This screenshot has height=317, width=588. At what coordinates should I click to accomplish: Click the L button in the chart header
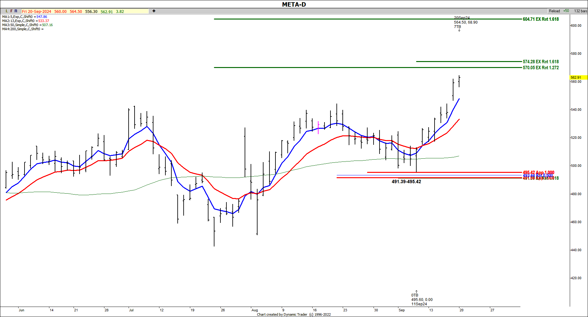(7, 11)
